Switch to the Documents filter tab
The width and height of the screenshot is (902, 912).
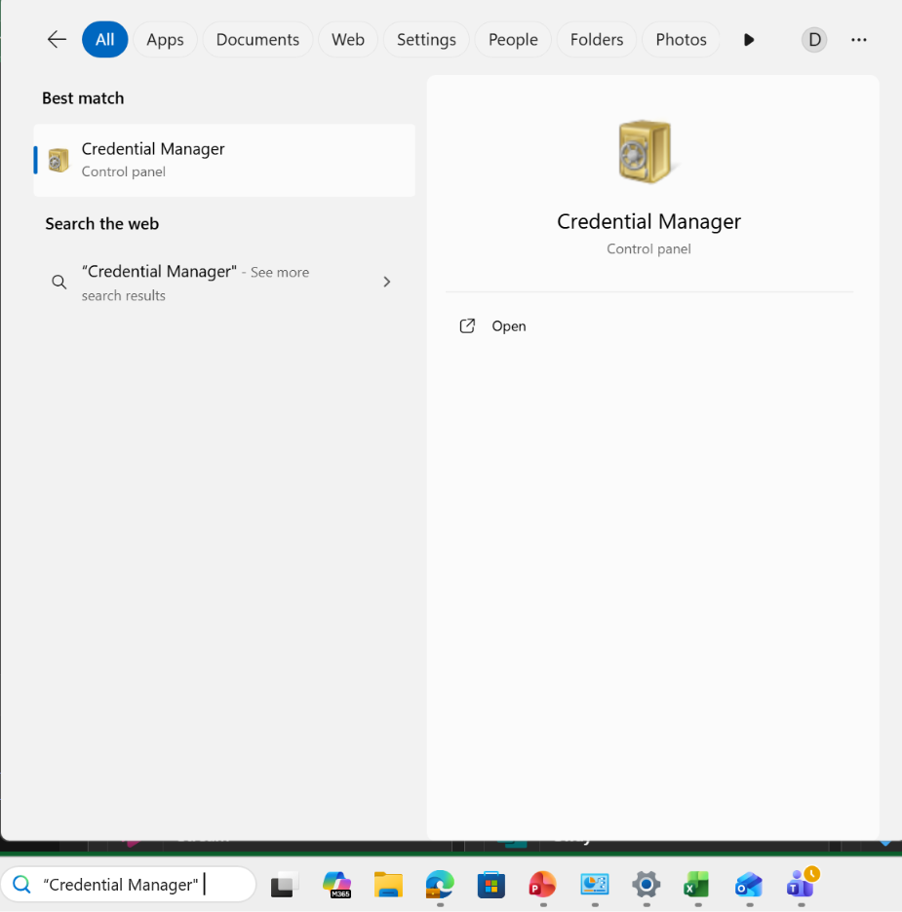(x=257, y=40)
